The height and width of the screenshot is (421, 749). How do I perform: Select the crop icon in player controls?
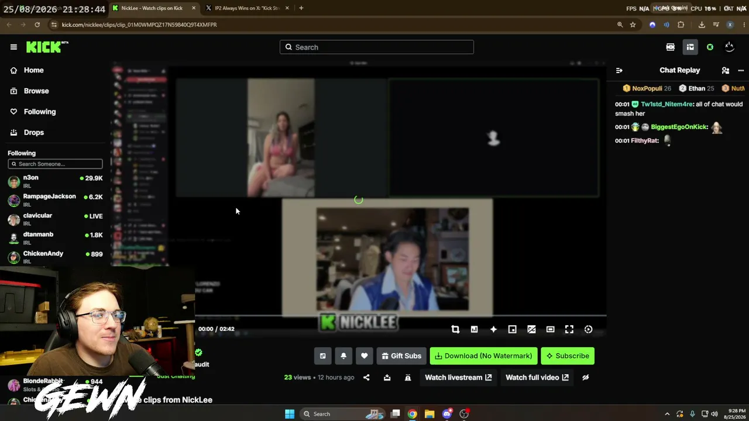click(455, 329)
